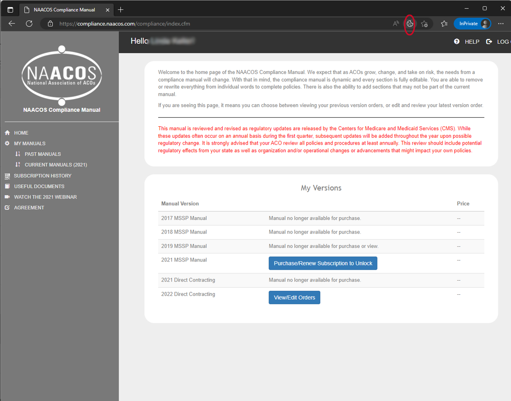Refresh the page with reload icon
Screen dimensions: 511x401
click(x=29, y=24)
